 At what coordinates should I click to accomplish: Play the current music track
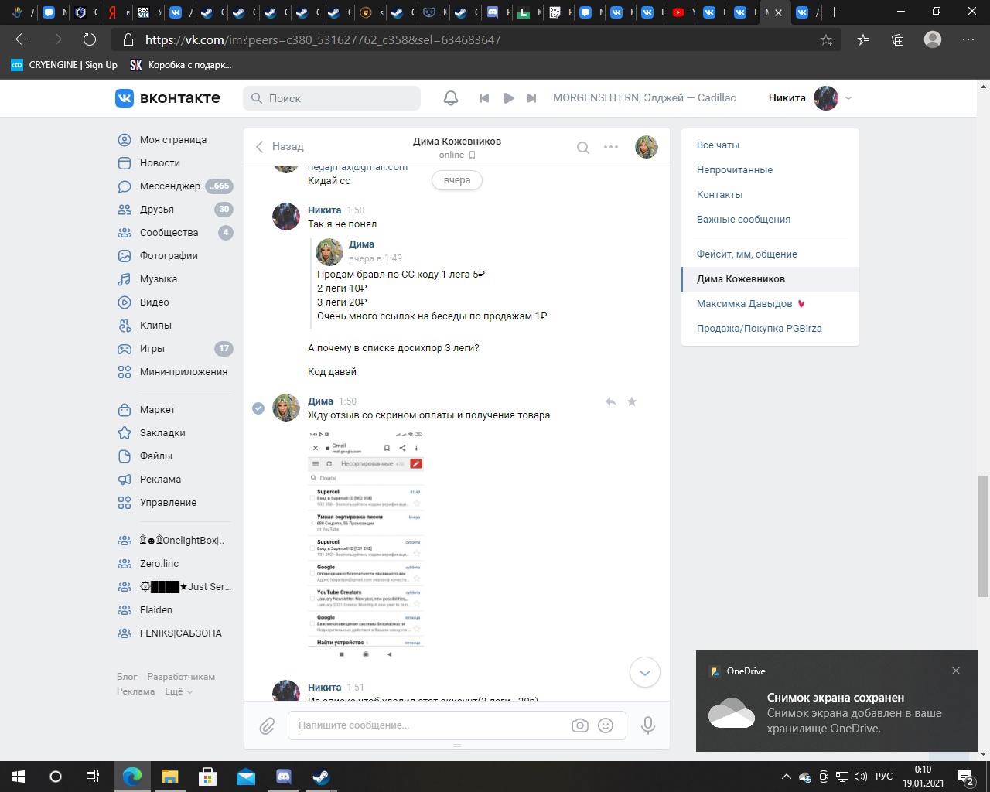(x=508, y=98)
